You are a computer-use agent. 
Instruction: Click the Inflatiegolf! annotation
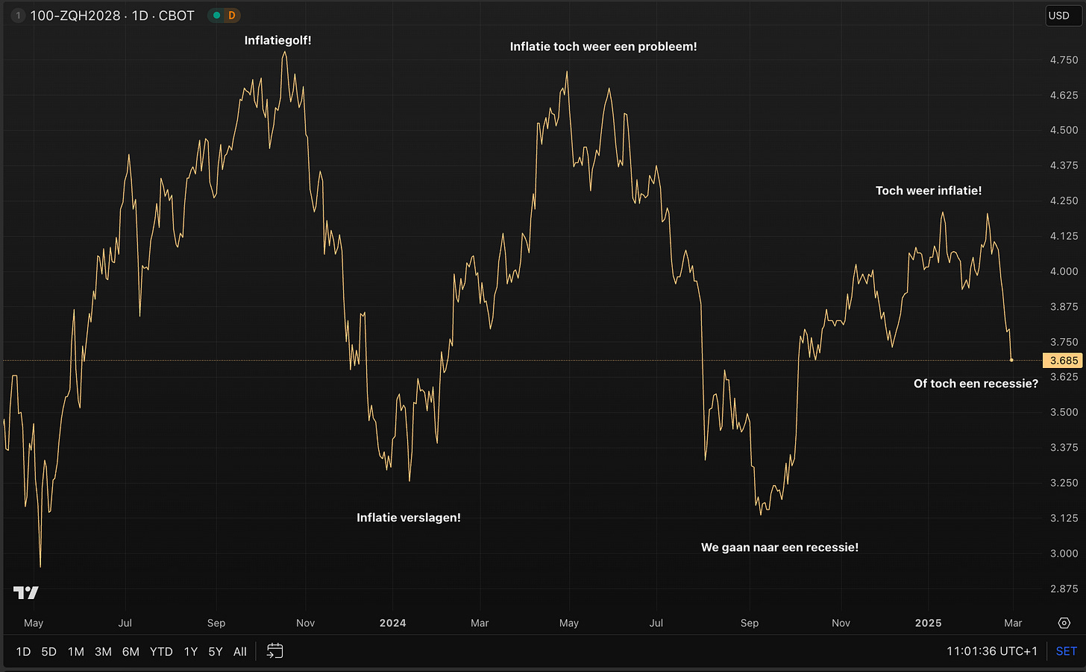(277, 40)
